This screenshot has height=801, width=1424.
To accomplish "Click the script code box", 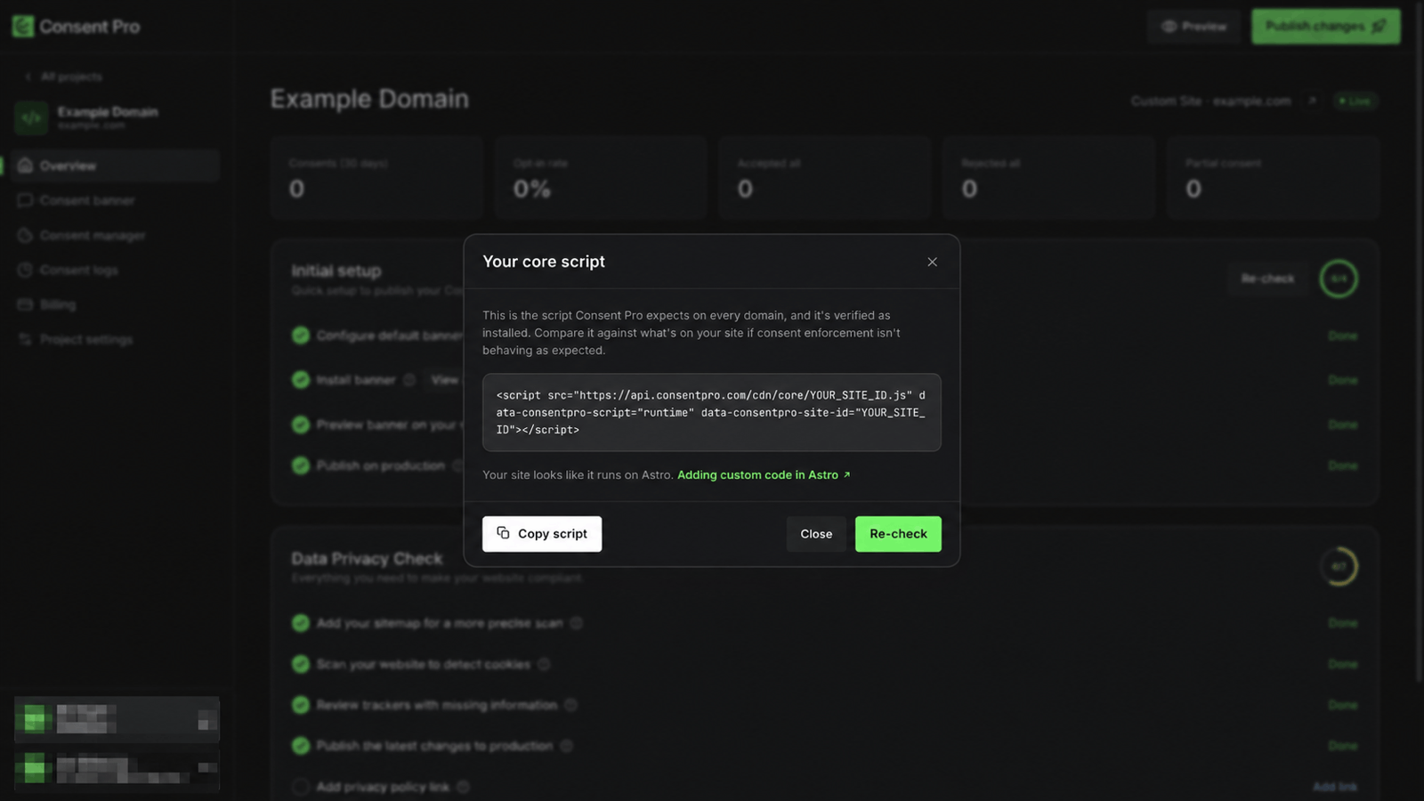I will 712,412.
